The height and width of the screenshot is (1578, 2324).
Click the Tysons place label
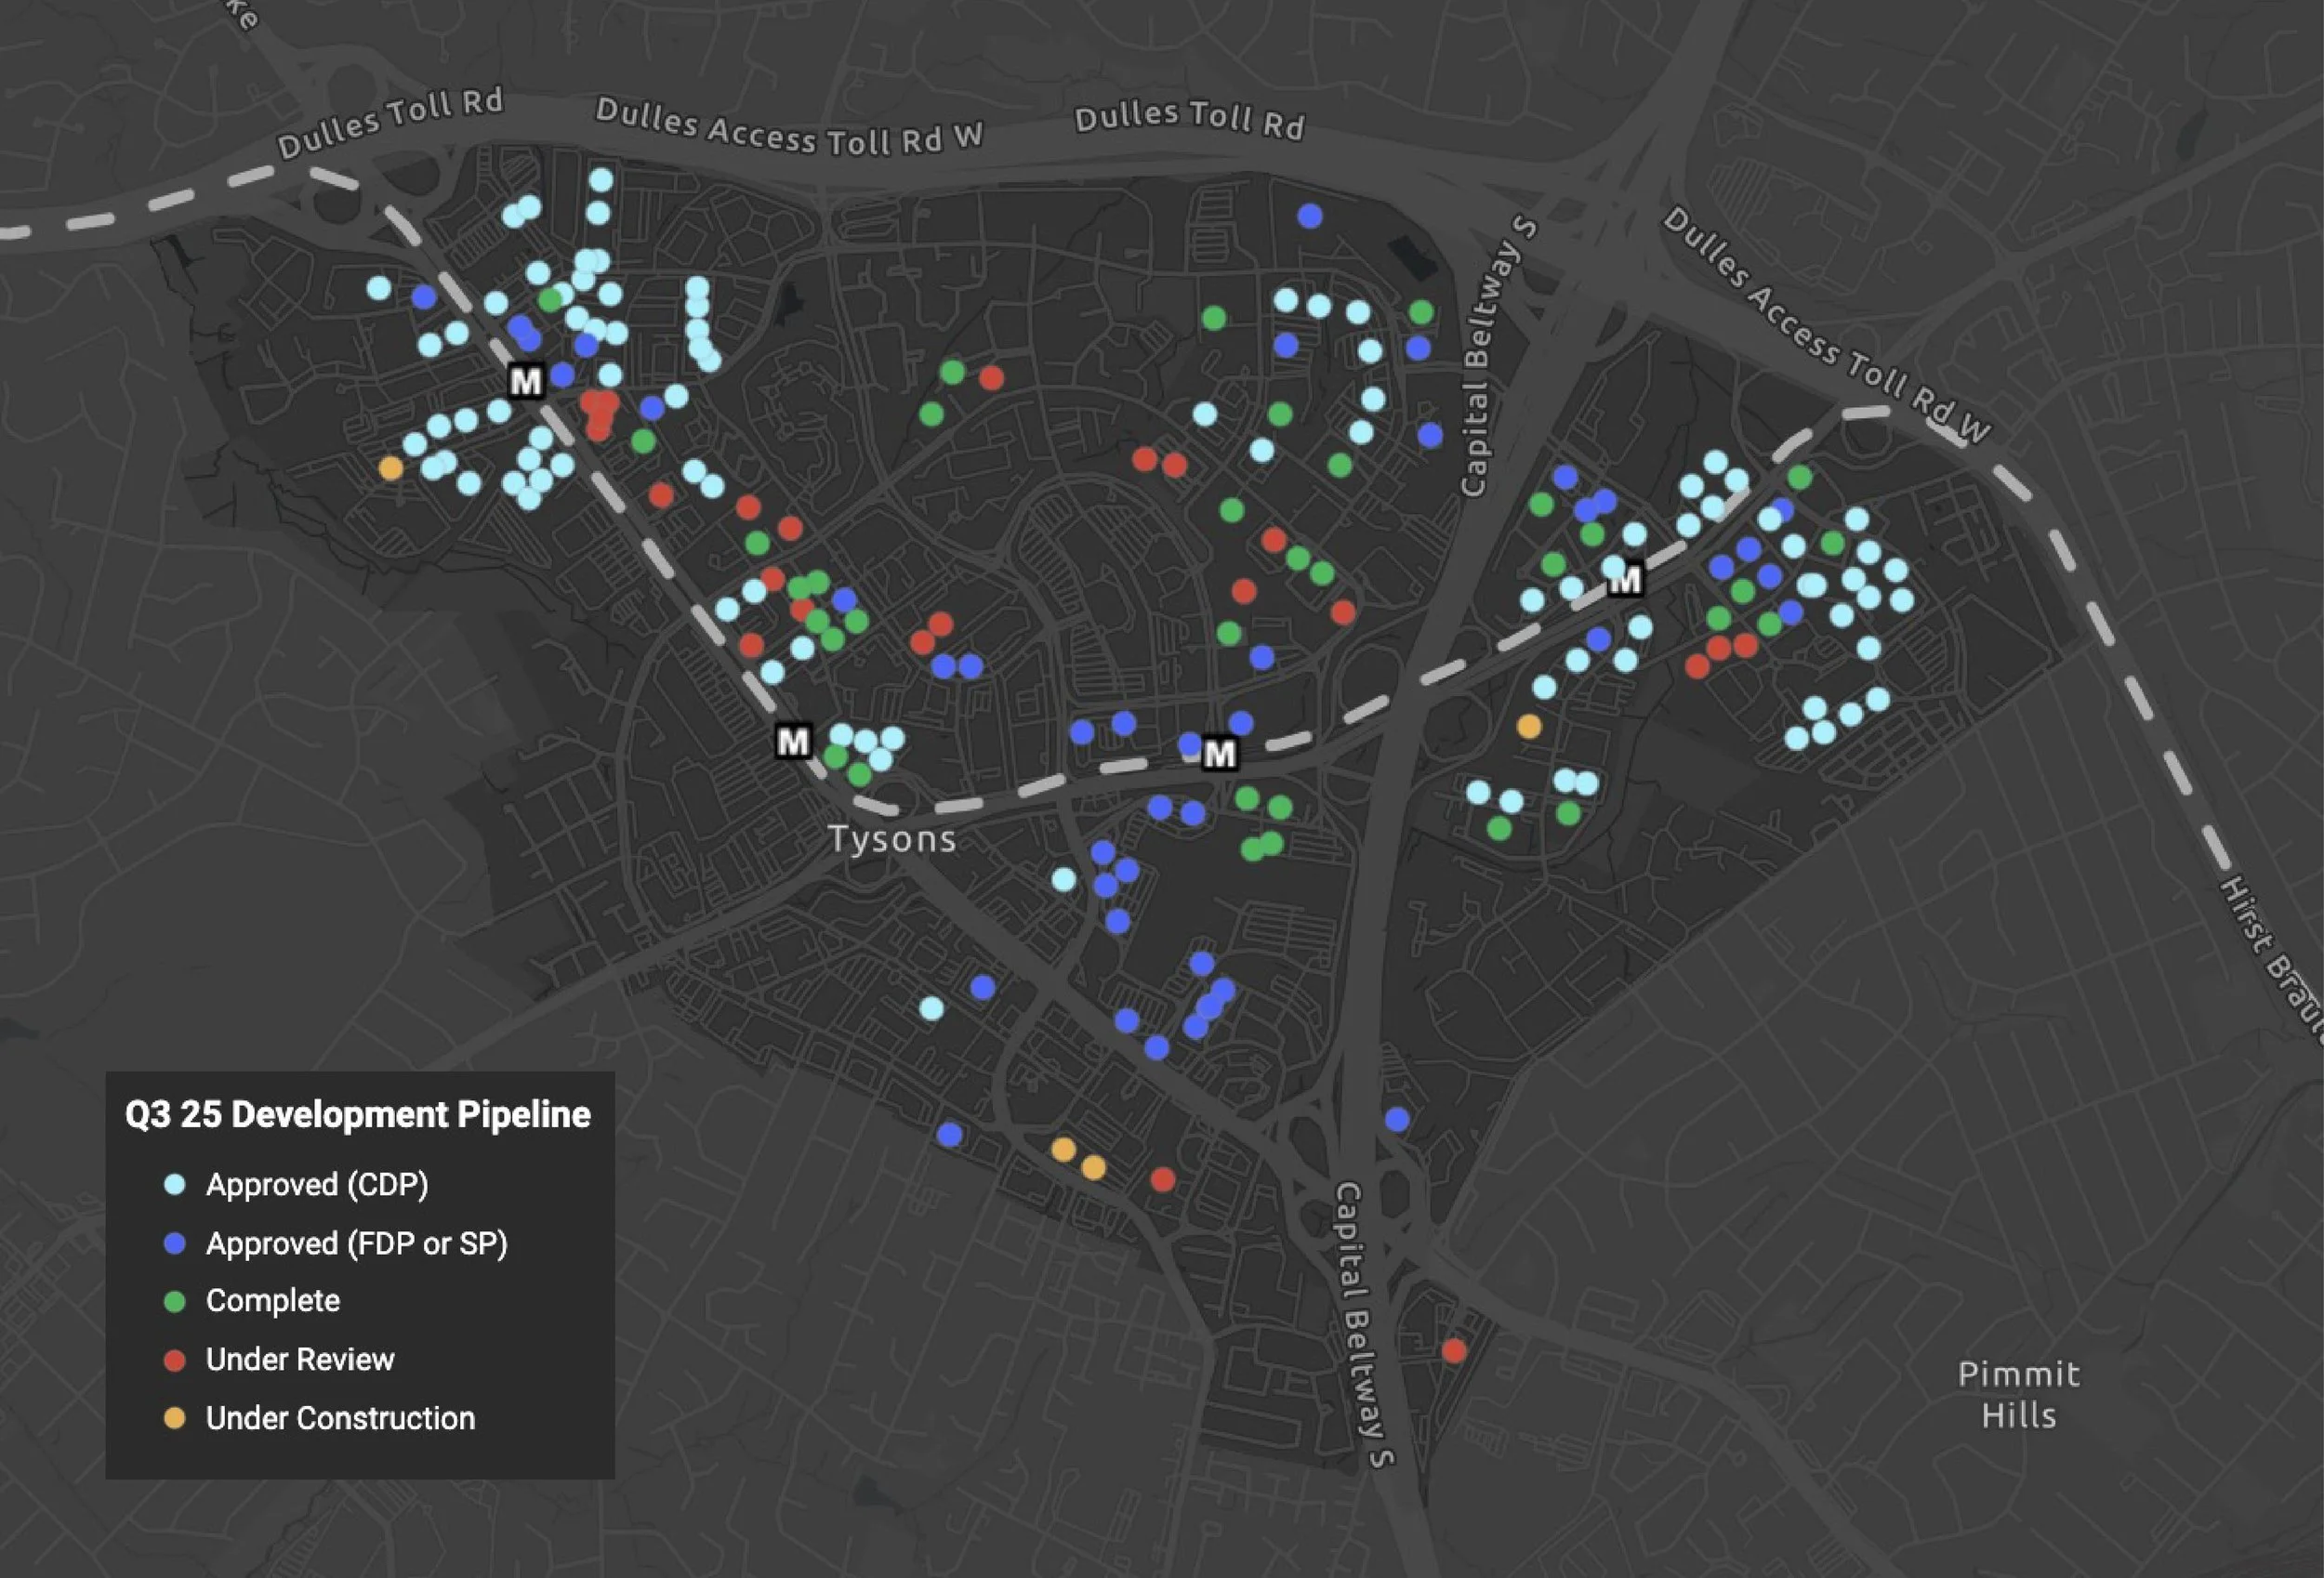pyautogui.click(x=895, y=839)
